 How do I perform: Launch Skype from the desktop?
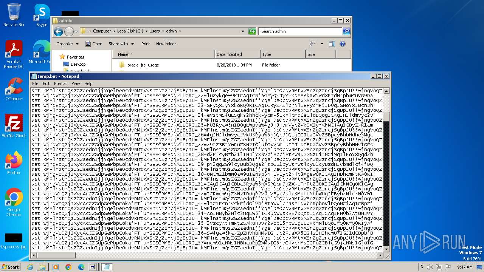pyautogui.click(x=42, y=15)
